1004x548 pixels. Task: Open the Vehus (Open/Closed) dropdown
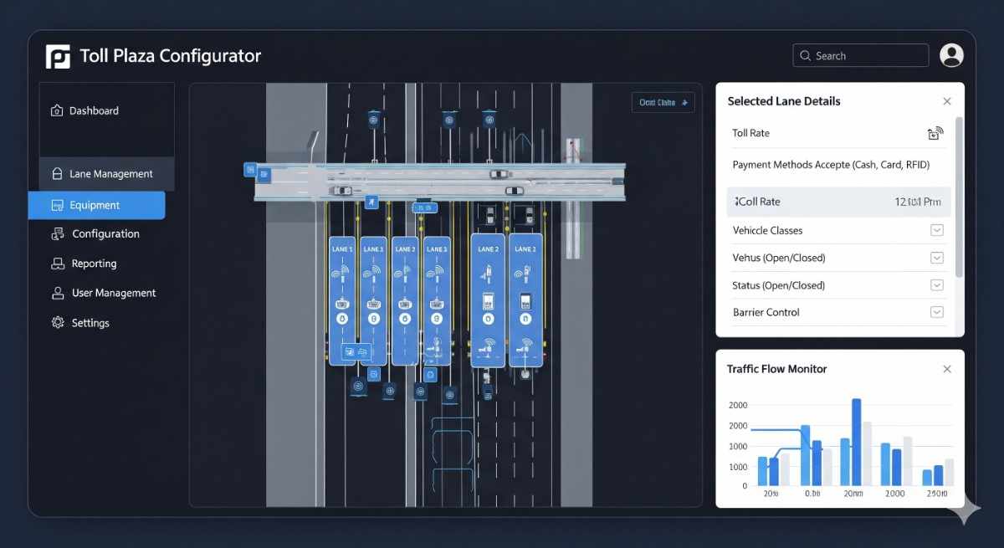coord(937,258)
